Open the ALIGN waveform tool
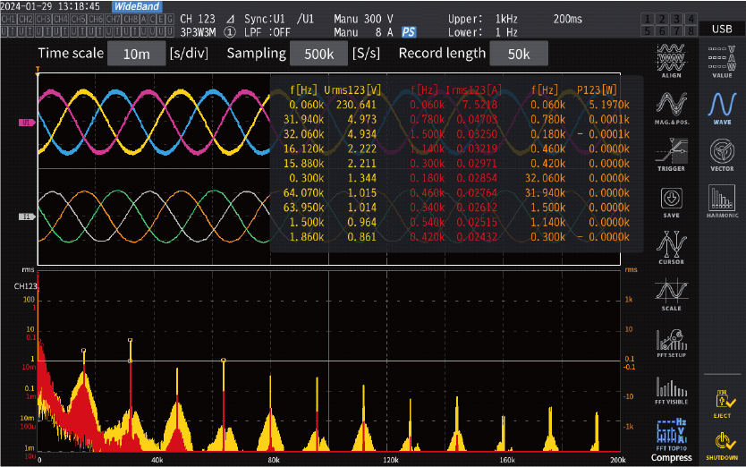Image resolution: width=746 pixels, height=467 pixels. click(x=671, y=62)
